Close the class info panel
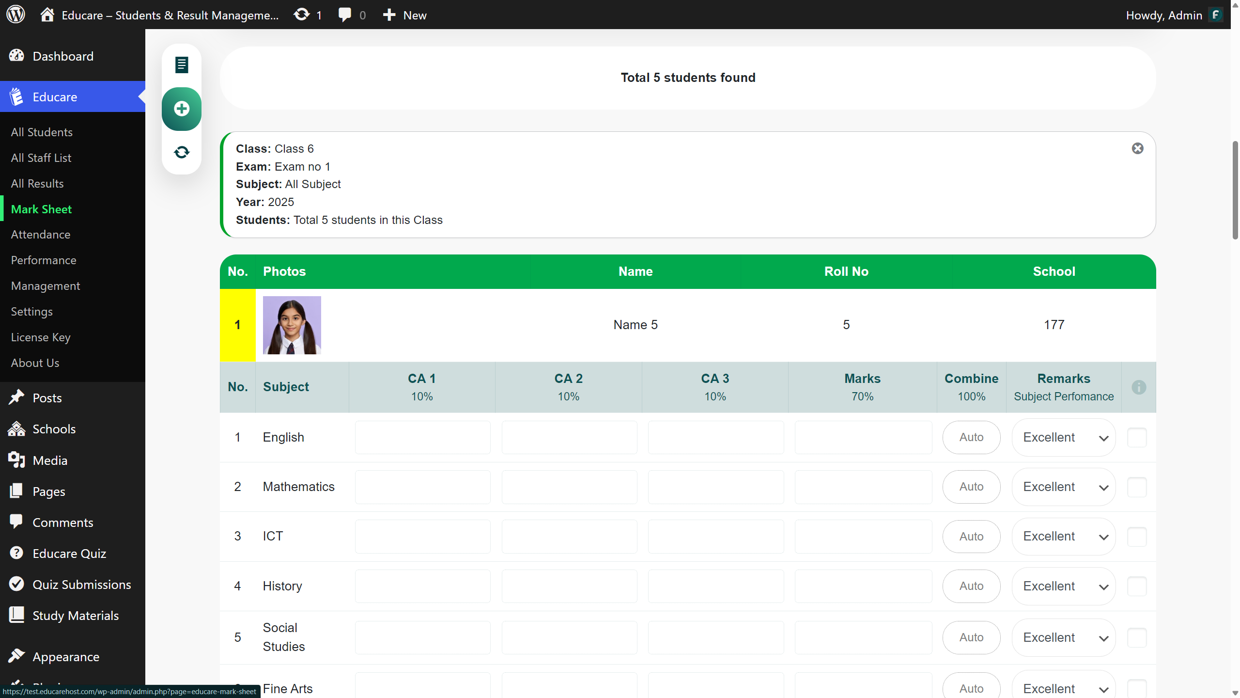The width and height of the screenshot is (1240, 698). [1137, 148]
